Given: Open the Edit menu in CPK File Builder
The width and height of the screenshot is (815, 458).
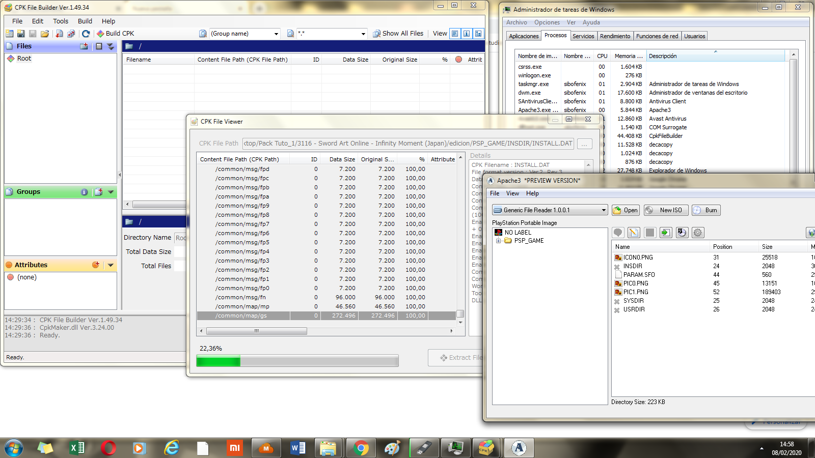Looking at the screenshot, I should [x=38, y=21].
